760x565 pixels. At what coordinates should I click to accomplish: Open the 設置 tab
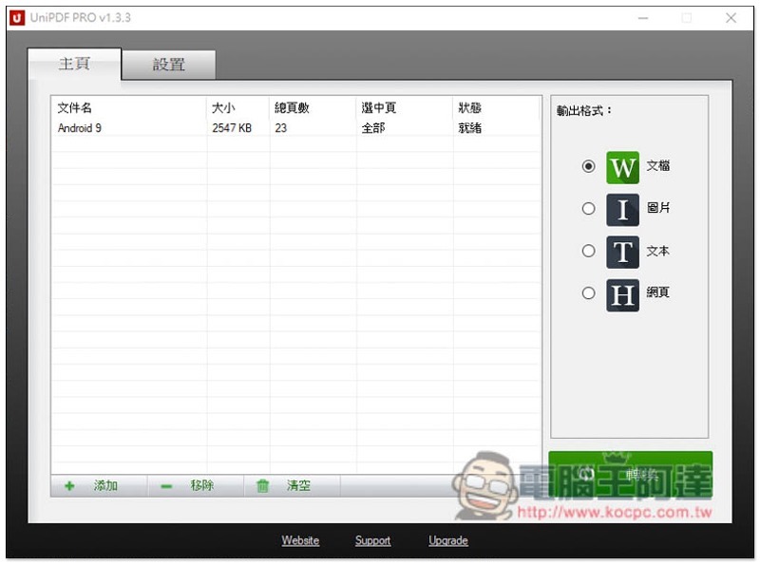tap(169, 65)
